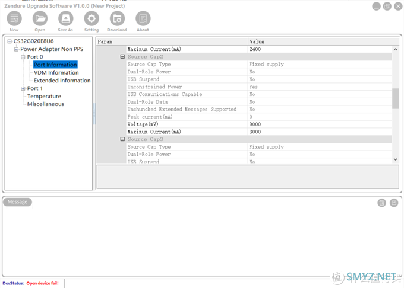
Task: Select the CS32G020E8U6 root label
Action: coord(33,41)
